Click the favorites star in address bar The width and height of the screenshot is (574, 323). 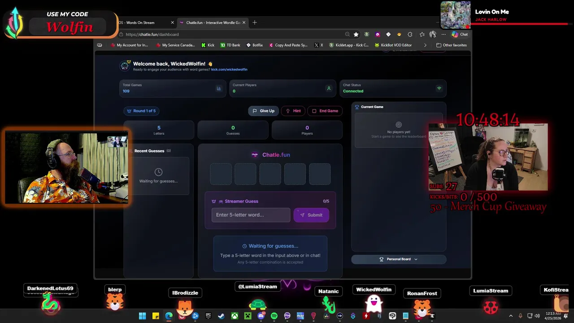(x=356, y=35)
